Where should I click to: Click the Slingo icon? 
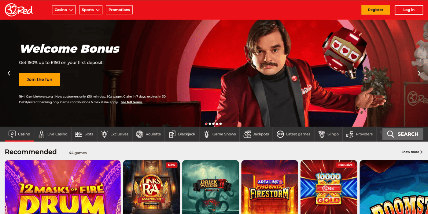click(x=321, y=134)
